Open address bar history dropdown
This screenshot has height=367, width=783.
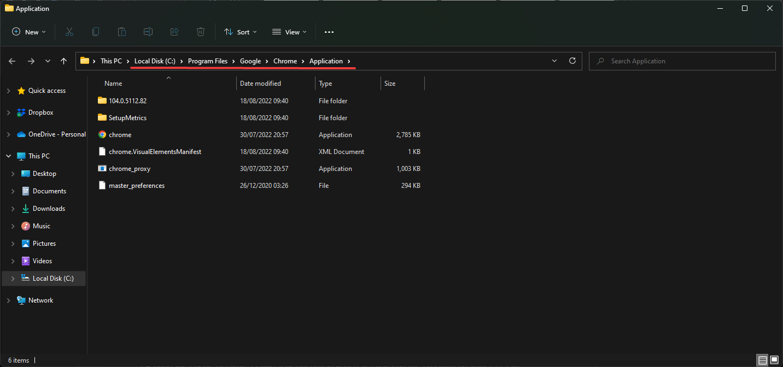554,61
